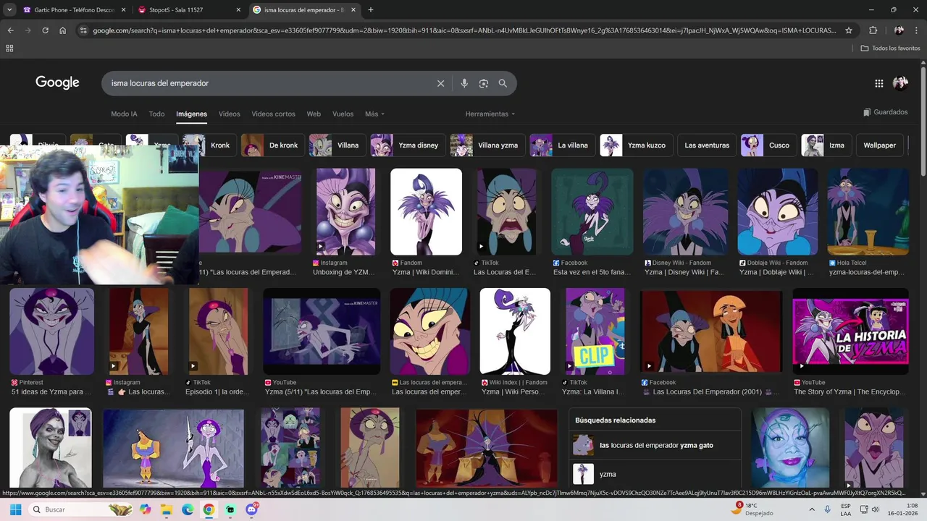This screenshot has width=927, height=521.
Task: Open the Google account avatar menu
Action: click(x=900, y=83)
